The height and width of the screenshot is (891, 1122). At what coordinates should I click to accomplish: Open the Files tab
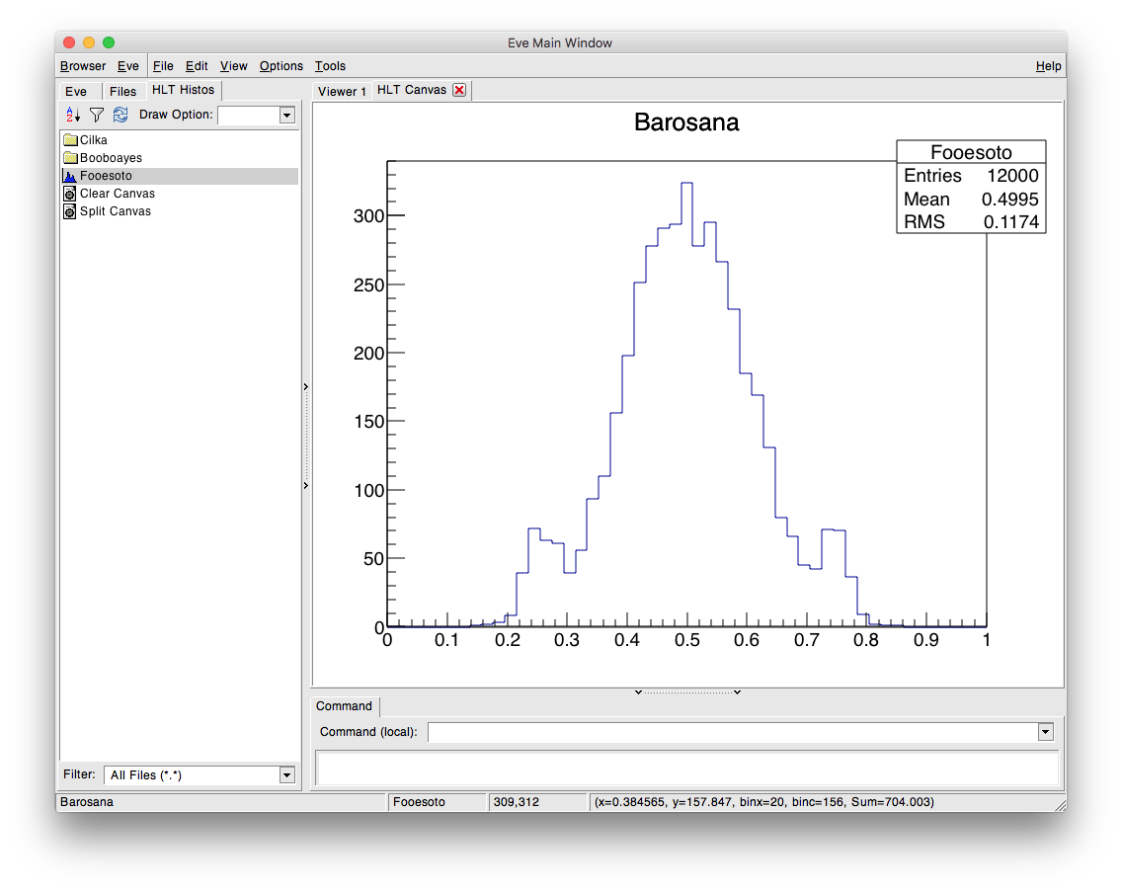(123, 91)
